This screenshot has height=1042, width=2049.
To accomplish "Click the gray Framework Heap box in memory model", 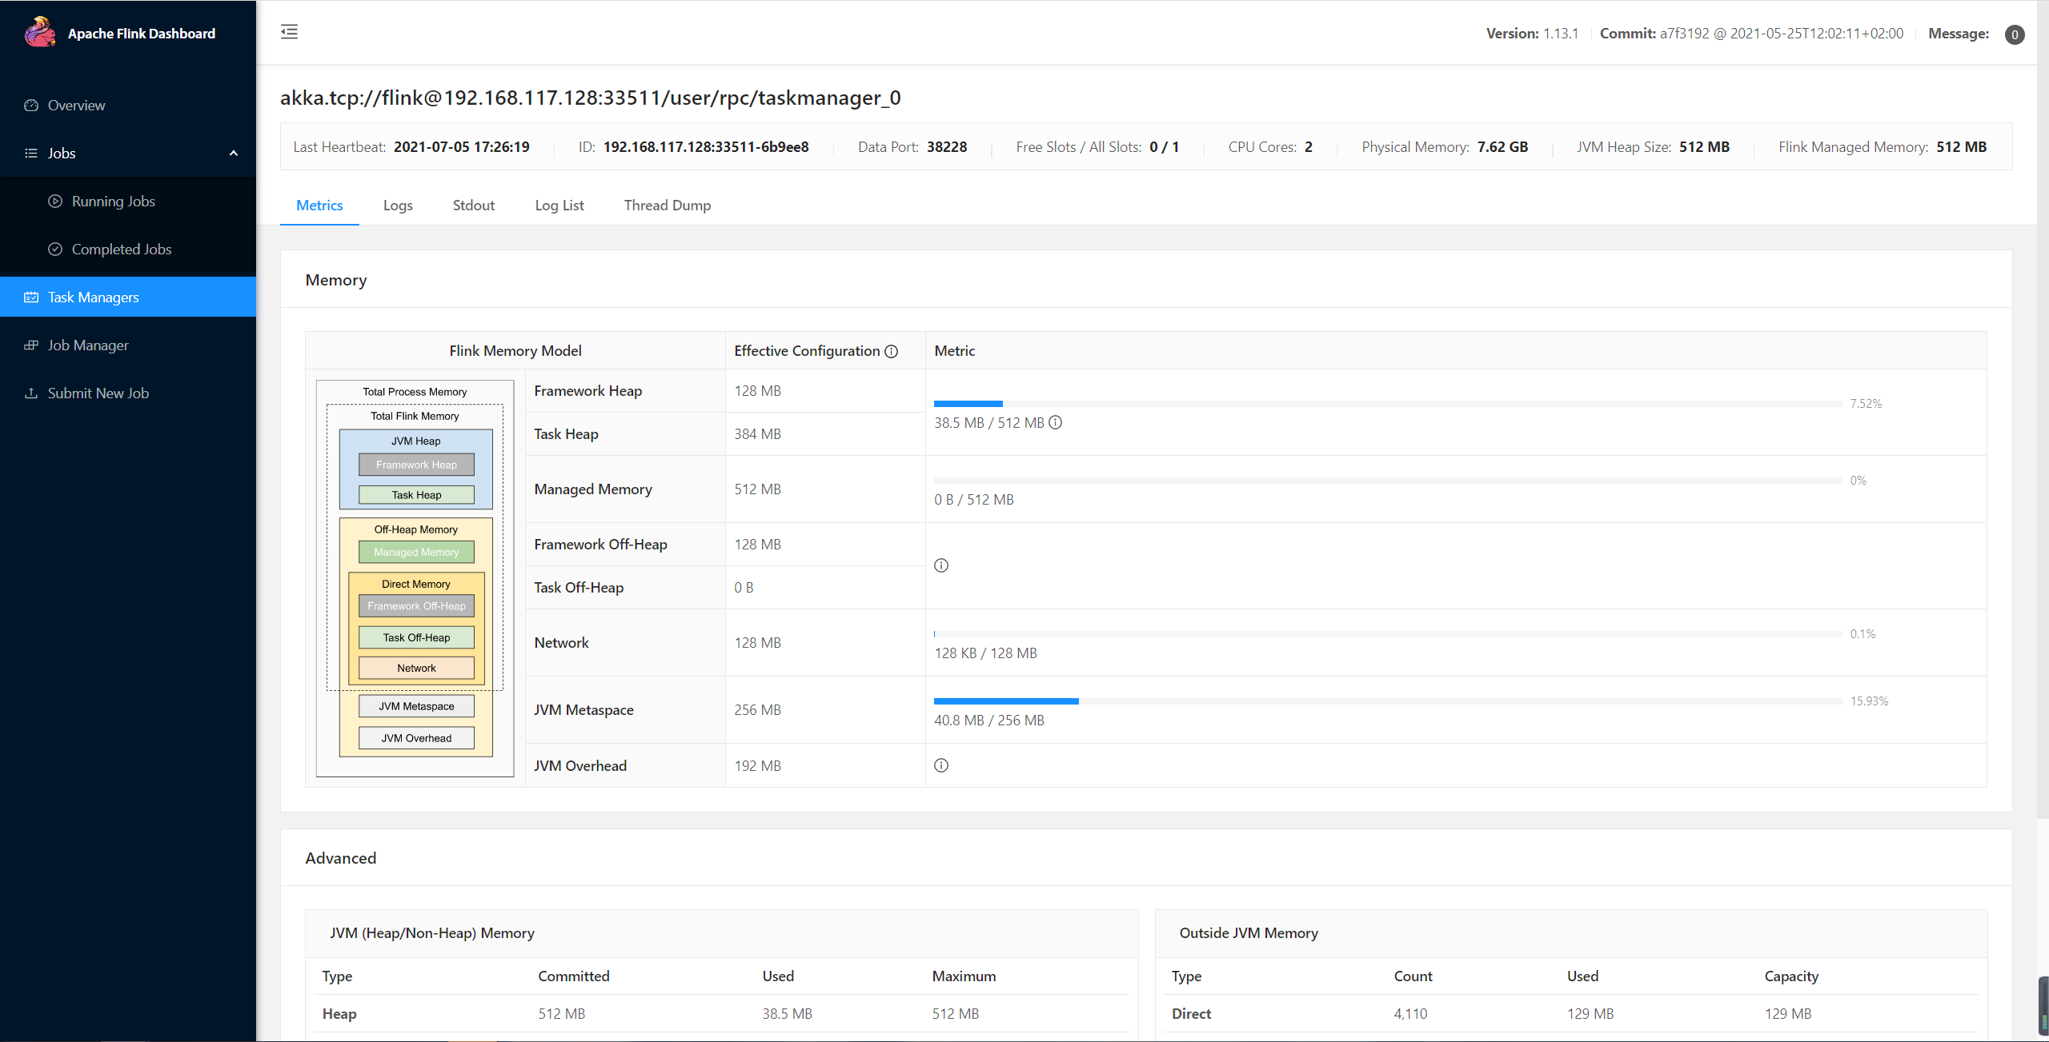I will pos(416,465).
